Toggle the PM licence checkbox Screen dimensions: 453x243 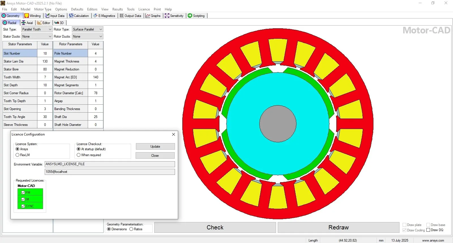click(23, 193)
